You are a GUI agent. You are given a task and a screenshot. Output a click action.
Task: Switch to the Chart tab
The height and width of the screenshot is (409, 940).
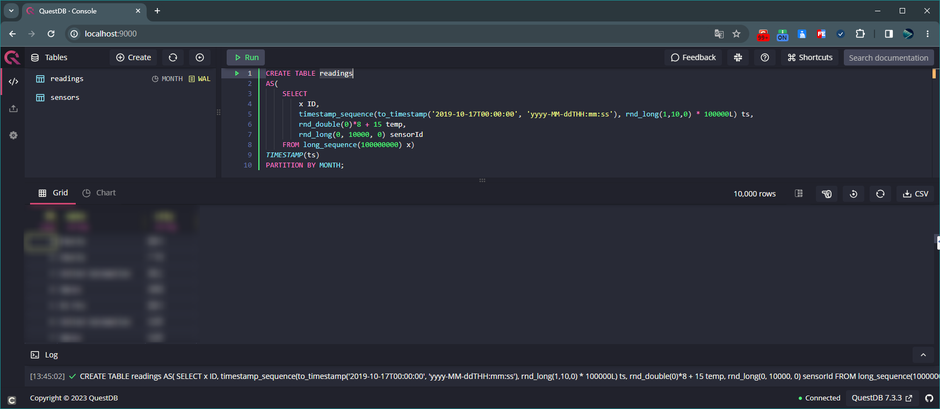pos(99,193)
